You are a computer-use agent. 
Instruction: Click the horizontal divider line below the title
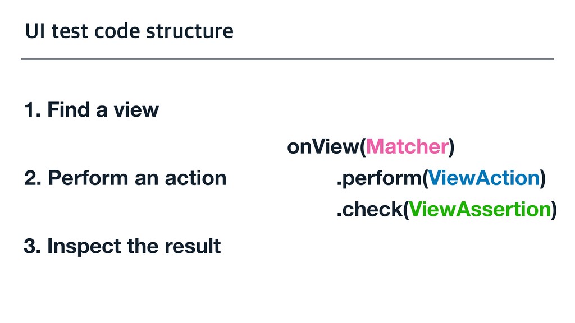coord(287,58)
